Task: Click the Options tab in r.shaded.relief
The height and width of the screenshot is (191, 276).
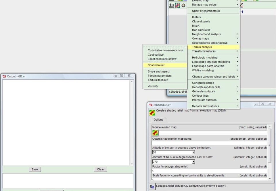Action: click(x=158, y=120)
